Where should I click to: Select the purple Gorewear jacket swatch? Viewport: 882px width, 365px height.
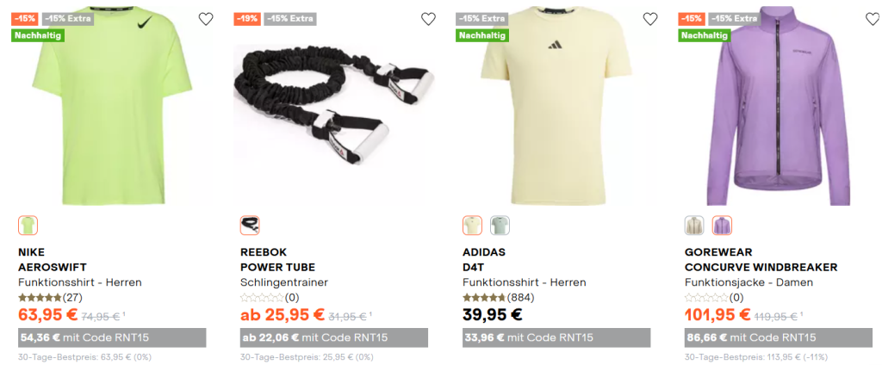(x=722, y=226)
